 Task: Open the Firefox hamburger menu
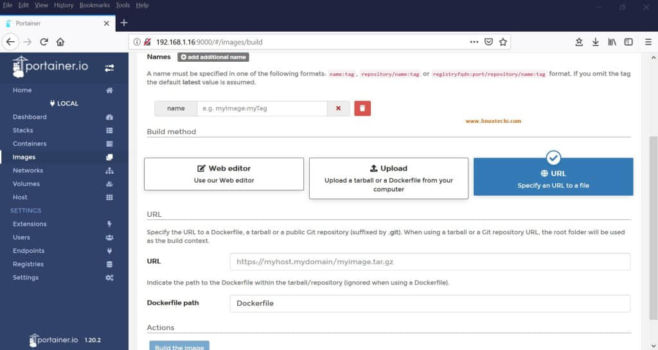646,42
